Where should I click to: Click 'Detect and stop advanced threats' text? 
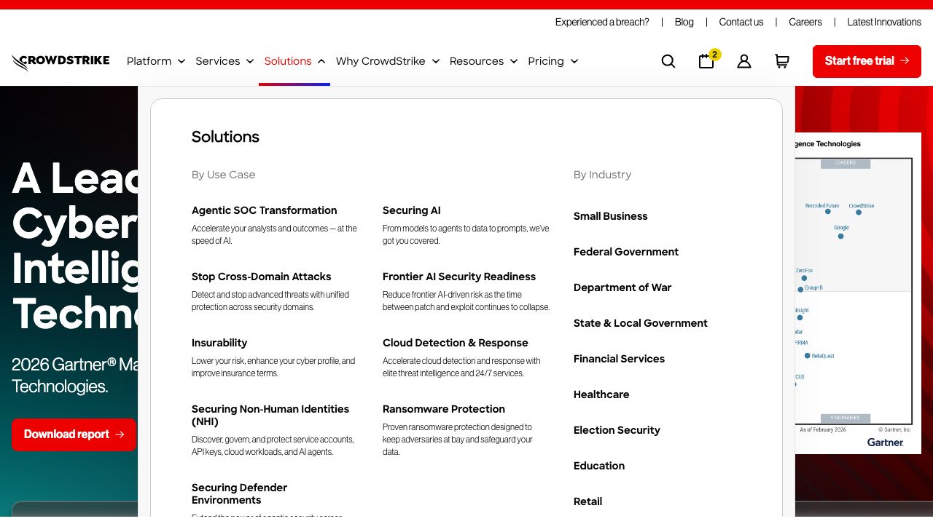coord(270,301)
